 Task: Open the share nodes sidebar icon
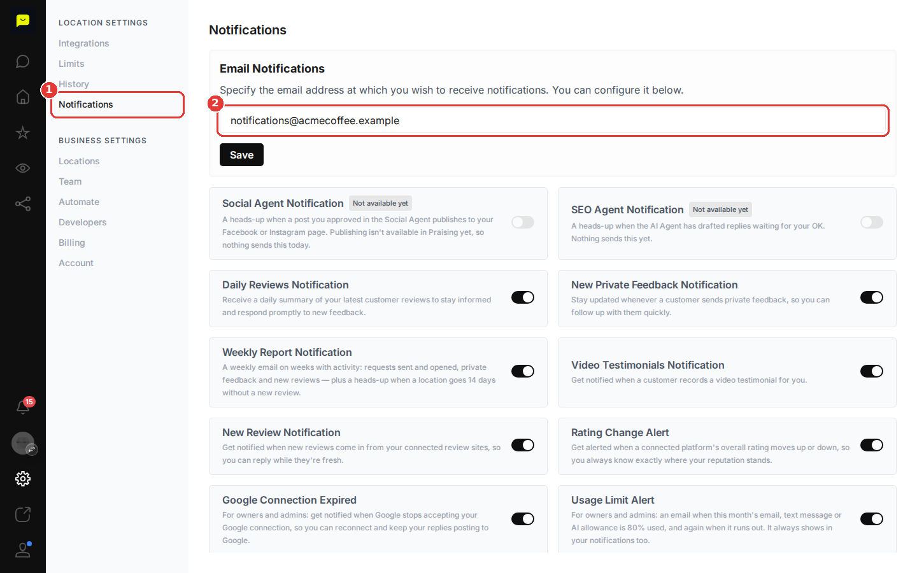(x=23, y=204)
